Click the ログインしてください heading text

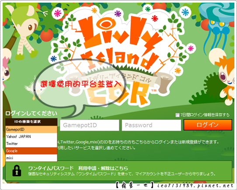tap(31, 113)
